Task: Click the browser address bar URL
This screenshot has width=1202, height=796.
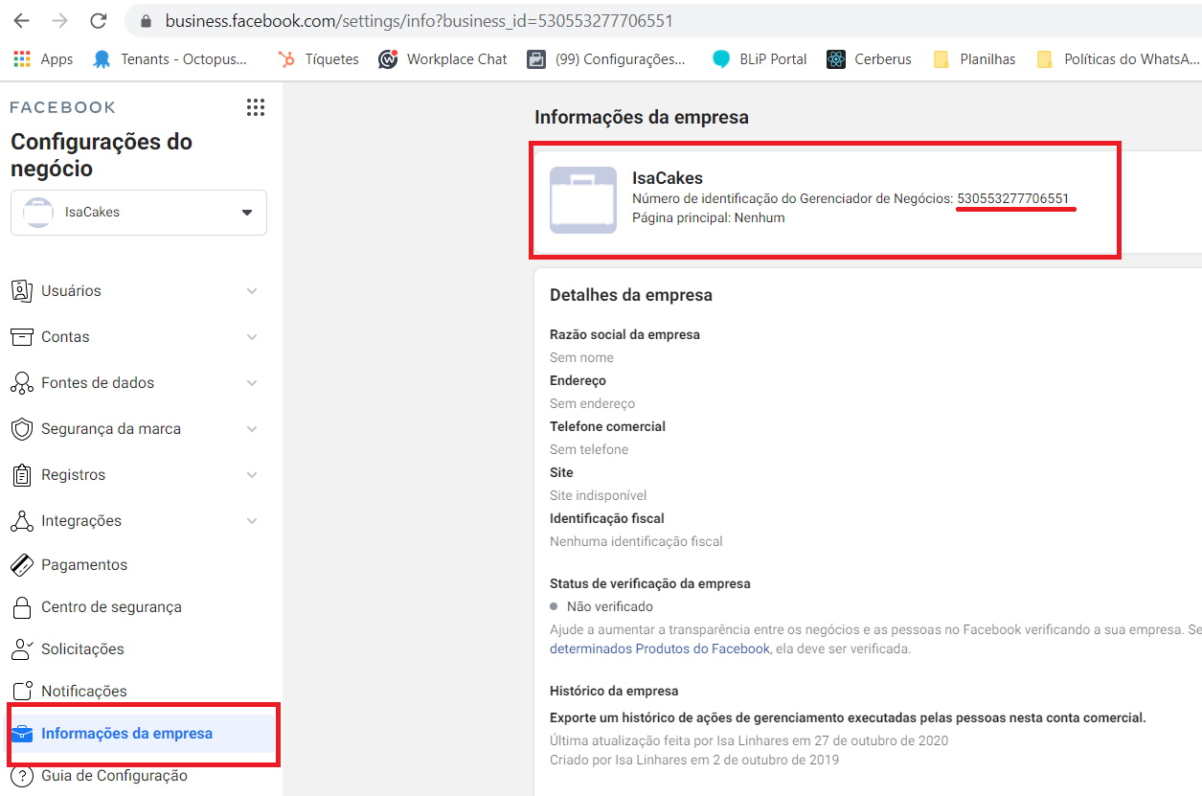Action: 419,21
